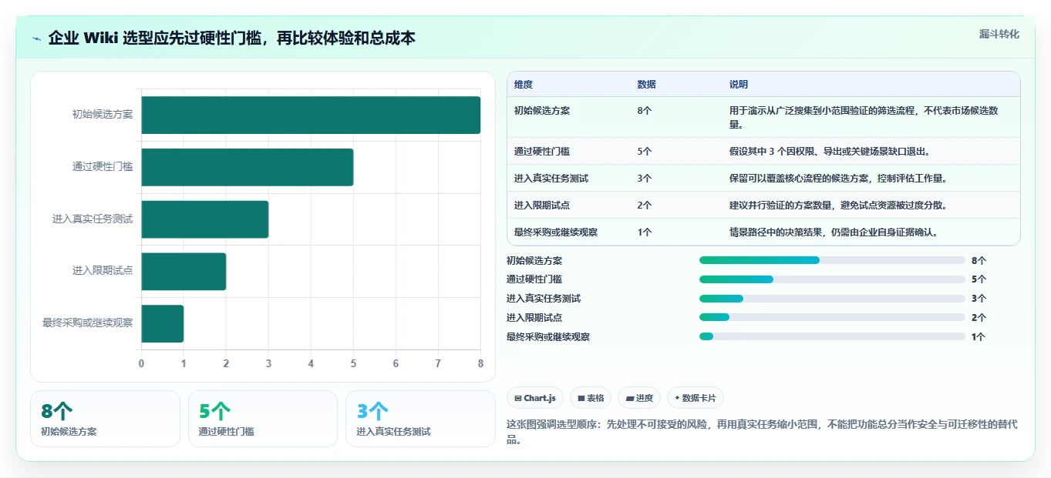Click the 5个 通过硬性门槛 data card
Image resolution: width=1051 pixels, height=478 pixels.
pos(263,419)
